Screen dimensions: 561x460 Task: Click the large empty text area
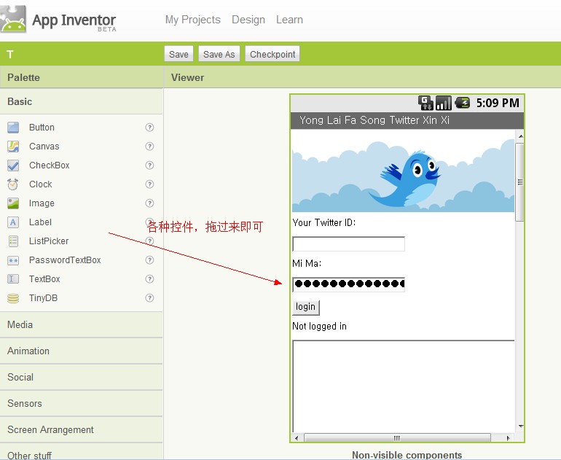[403, 386]
